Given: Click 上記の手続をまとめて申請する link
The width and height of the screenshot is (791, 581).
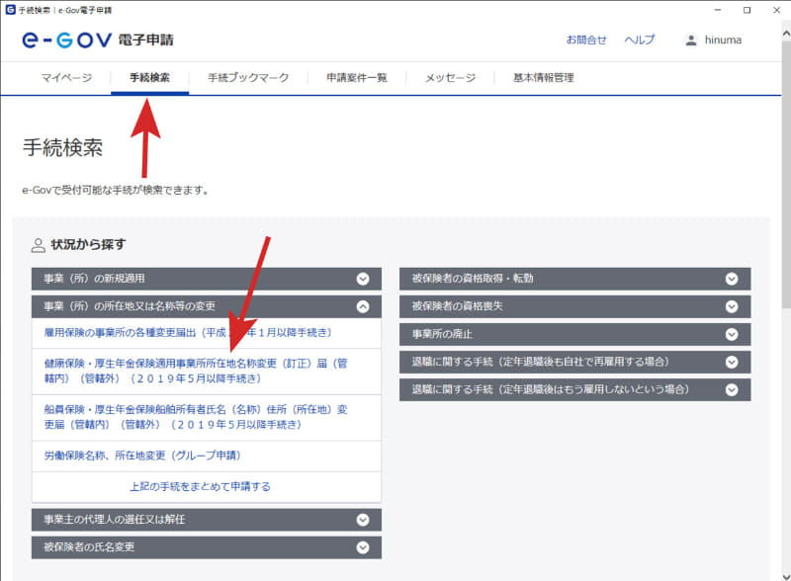Looking at the screenshot, I should tap(201, 487).
